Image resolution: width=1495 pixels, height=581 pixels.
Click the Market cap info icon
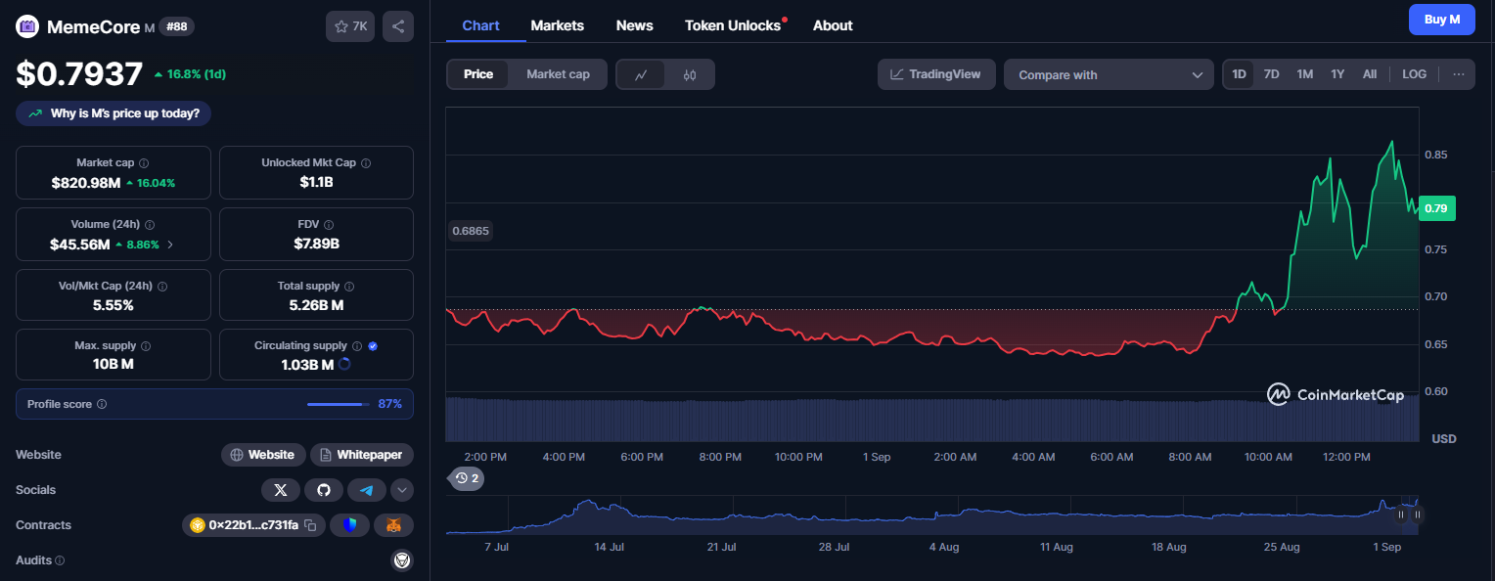point(144,163)
